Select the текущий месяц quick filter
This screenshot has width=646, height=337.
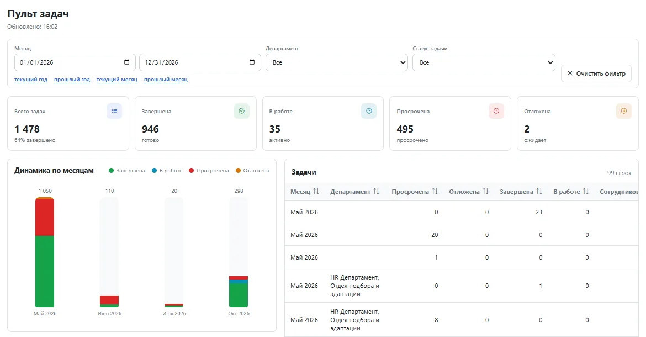pyautogui.click(x=117, y=80)
